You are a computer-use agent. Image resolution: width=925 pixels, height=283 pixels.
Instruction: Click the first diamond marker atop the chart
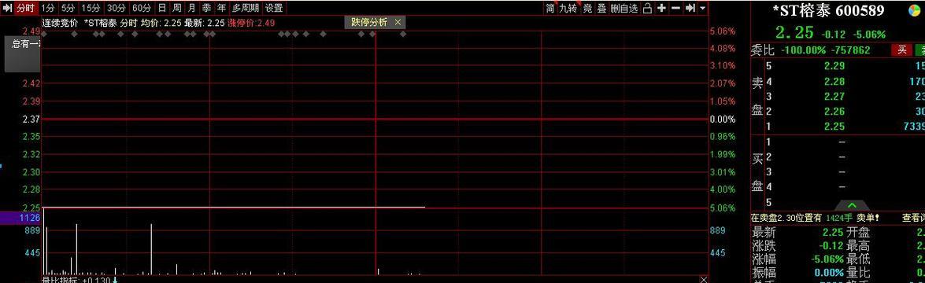pyautogui.click(x=43, y=35)
